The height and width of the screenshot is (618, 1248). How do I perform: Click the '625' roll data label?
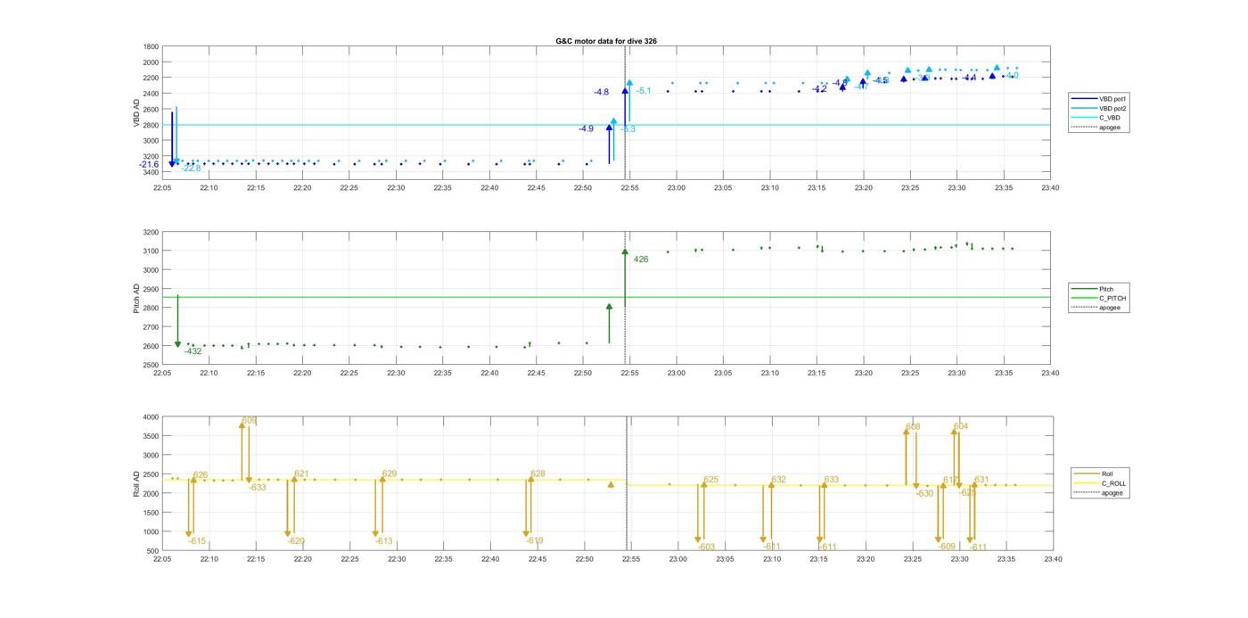point(710,481)
